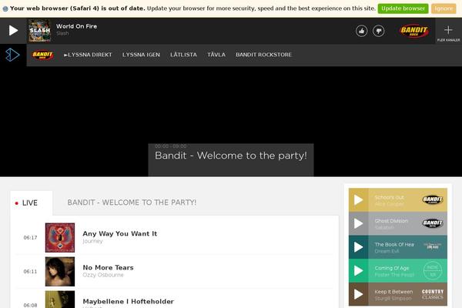462x308 pixels.
Task: Click No More Tears song title
Action: pos(108,268)
